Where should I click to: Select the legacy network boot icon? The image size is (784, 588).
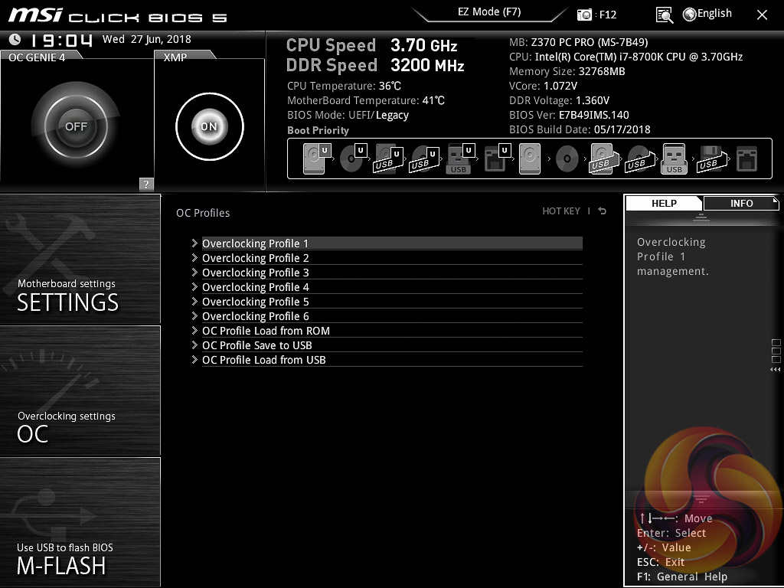(x=747, y=159)
